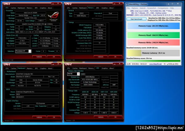The image size is (185, 131).
Task: Click the ROG Republic of Gamers logo
Action: [x=54, y=16]
